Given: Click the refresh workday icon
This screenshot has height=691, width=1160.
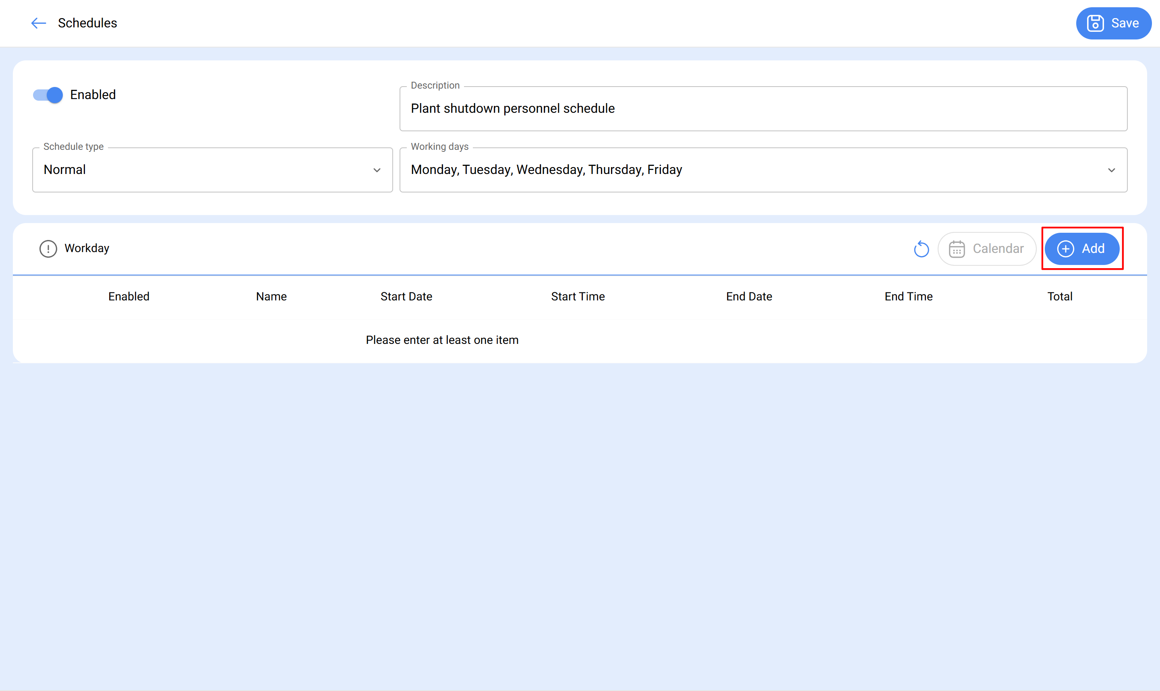Looking at the screenshot, I should pyautogui.click(x=921, y=249).
